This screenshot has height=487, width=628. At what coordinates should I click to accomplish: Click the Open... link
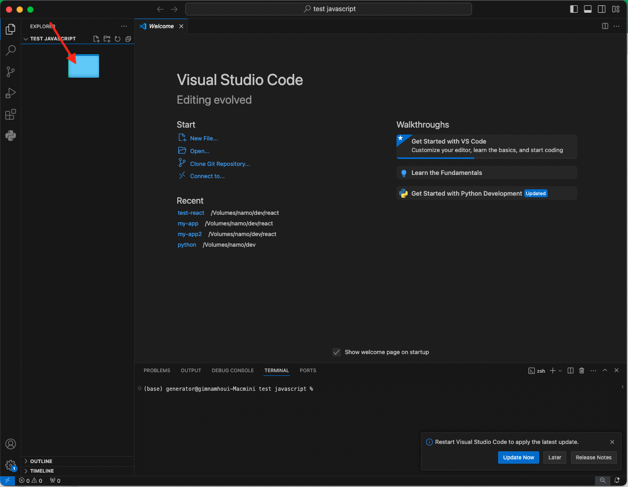click(200, 151)
